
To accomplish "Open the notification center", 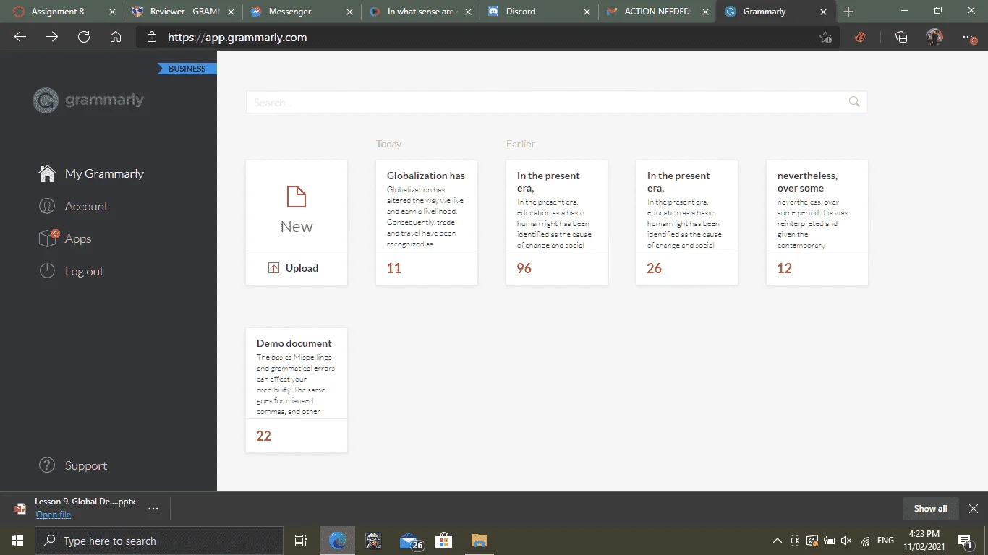I will point(965,541).
